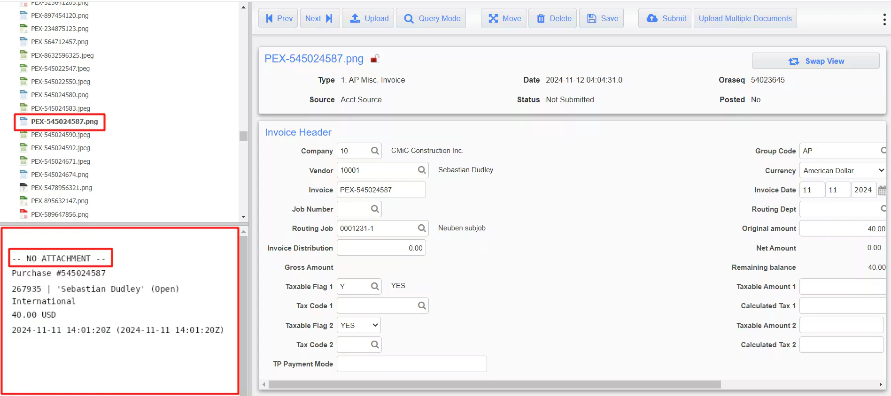Click the file list scroll-down arrow
Screen dimensions: 891x396
pyautogui.click(x=243, y=217)
